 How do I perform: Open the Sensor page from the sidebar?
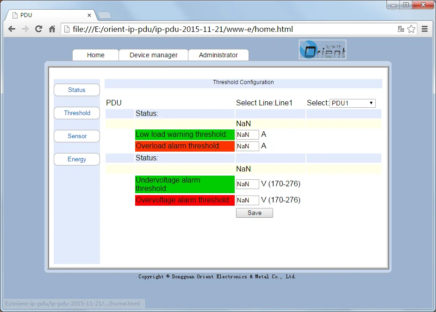pos(76,136)
